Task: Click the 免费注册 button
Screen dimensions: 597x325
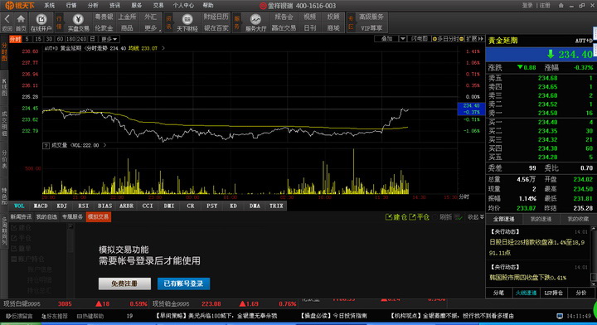Action: coord(124,284)
